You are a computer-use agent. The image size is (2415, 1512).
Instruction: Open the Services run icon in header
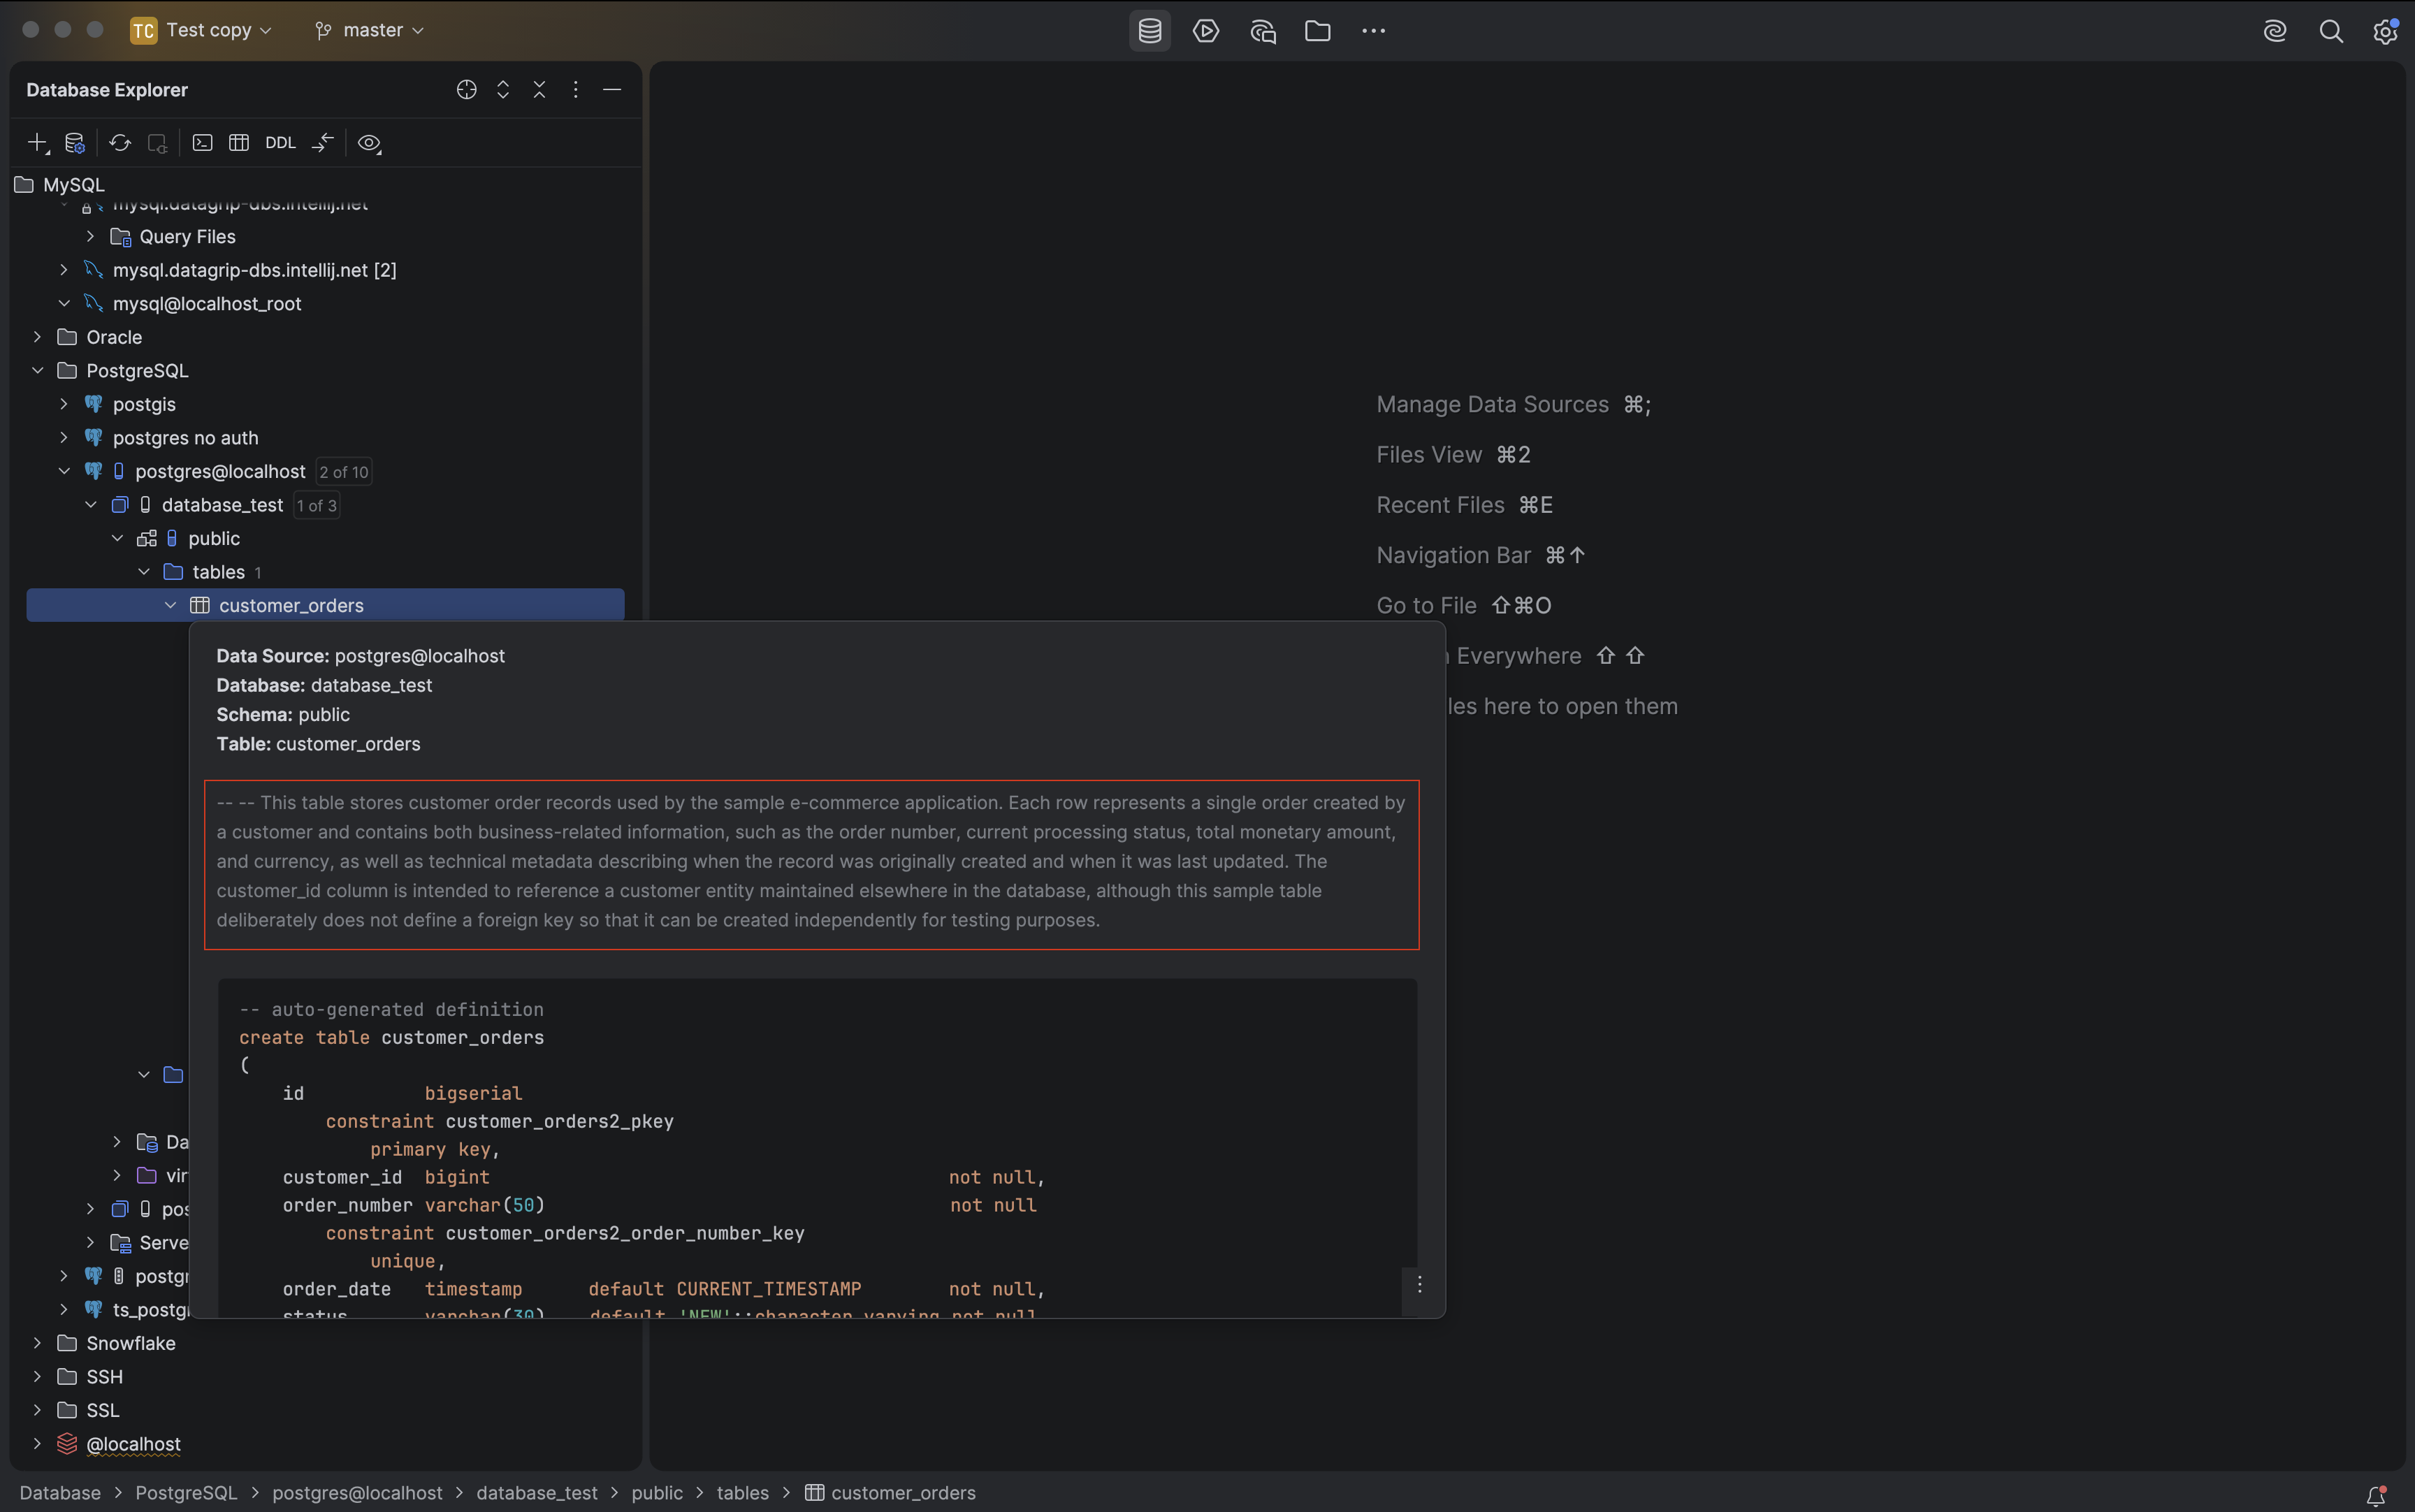(x=1205, y=31)
